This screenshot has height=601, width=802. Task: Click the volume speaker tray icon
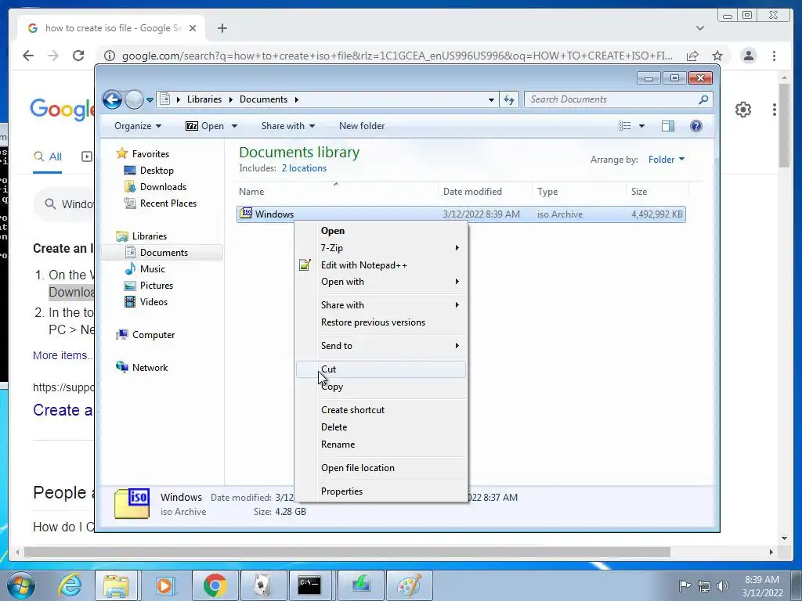723,586
